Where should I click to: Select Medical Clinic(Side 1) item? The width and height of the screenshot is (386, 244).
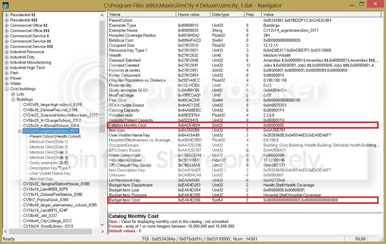49,142
